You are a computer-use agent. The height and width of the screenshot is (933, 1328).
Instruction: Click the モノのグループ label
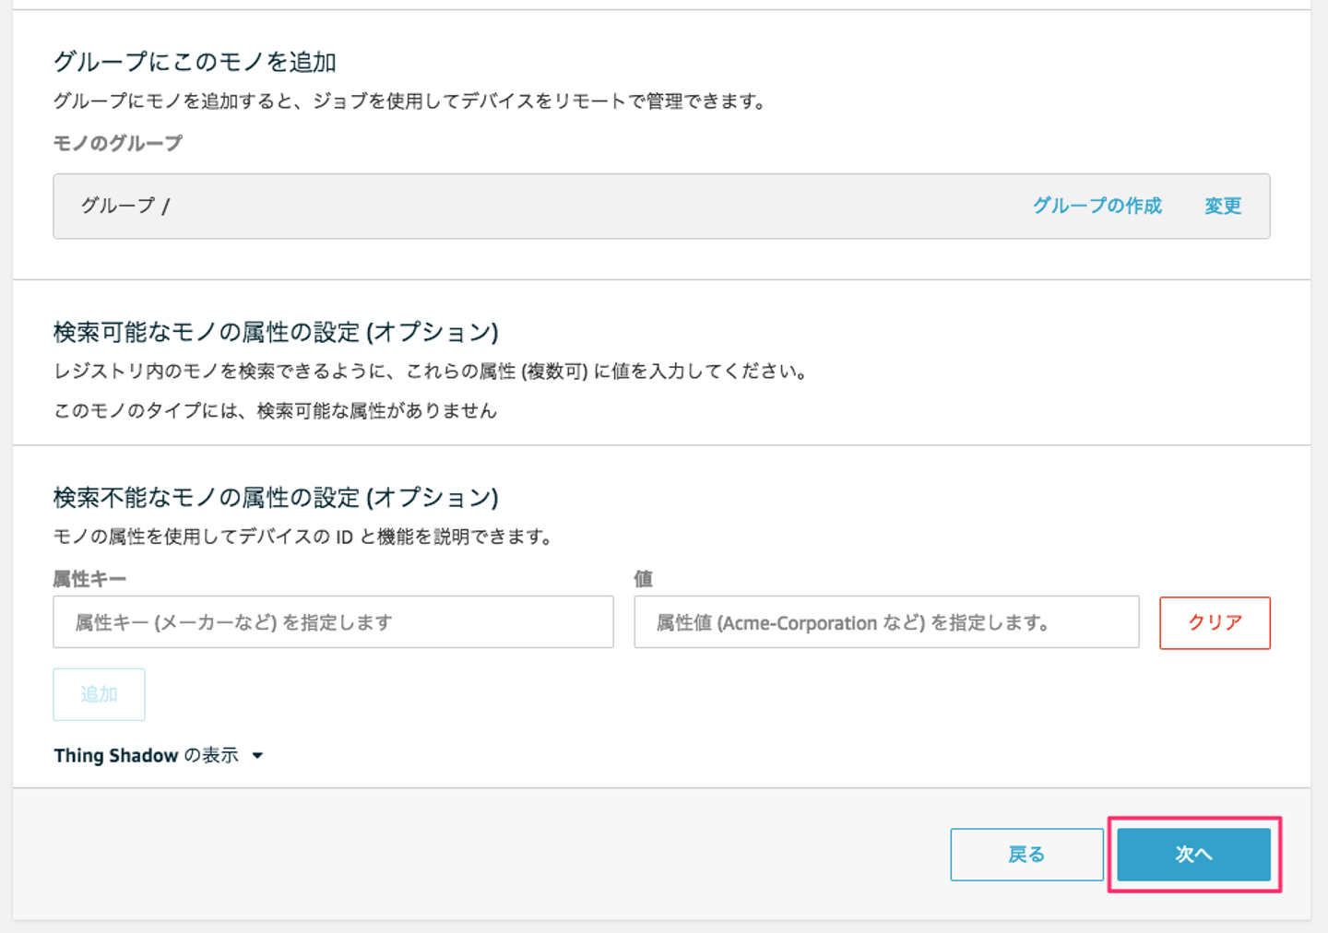[x=118, y=143]
